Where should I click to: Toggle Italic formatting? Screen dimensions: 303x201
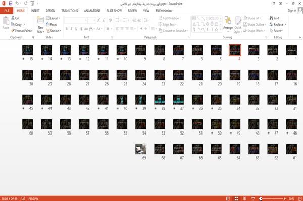tap(72, 29)
